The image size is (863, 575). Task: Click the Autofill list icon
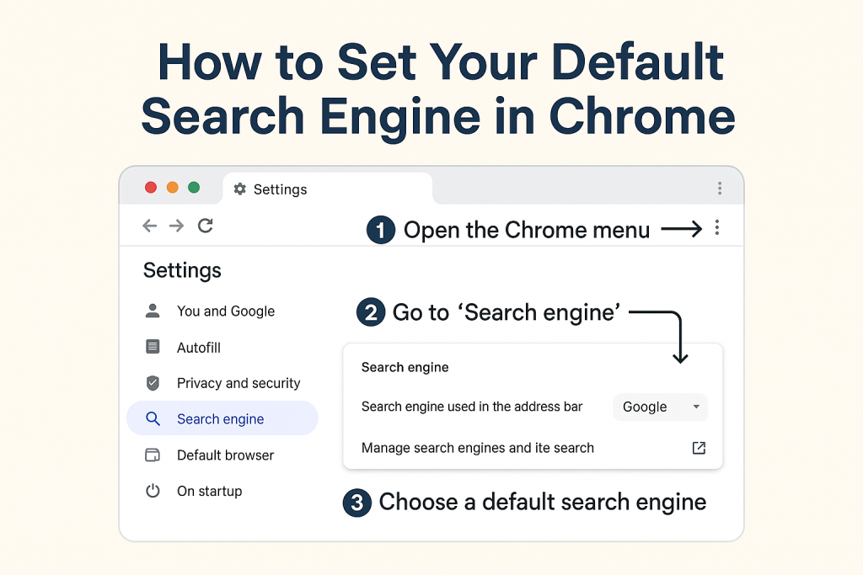tap(153, 347)
